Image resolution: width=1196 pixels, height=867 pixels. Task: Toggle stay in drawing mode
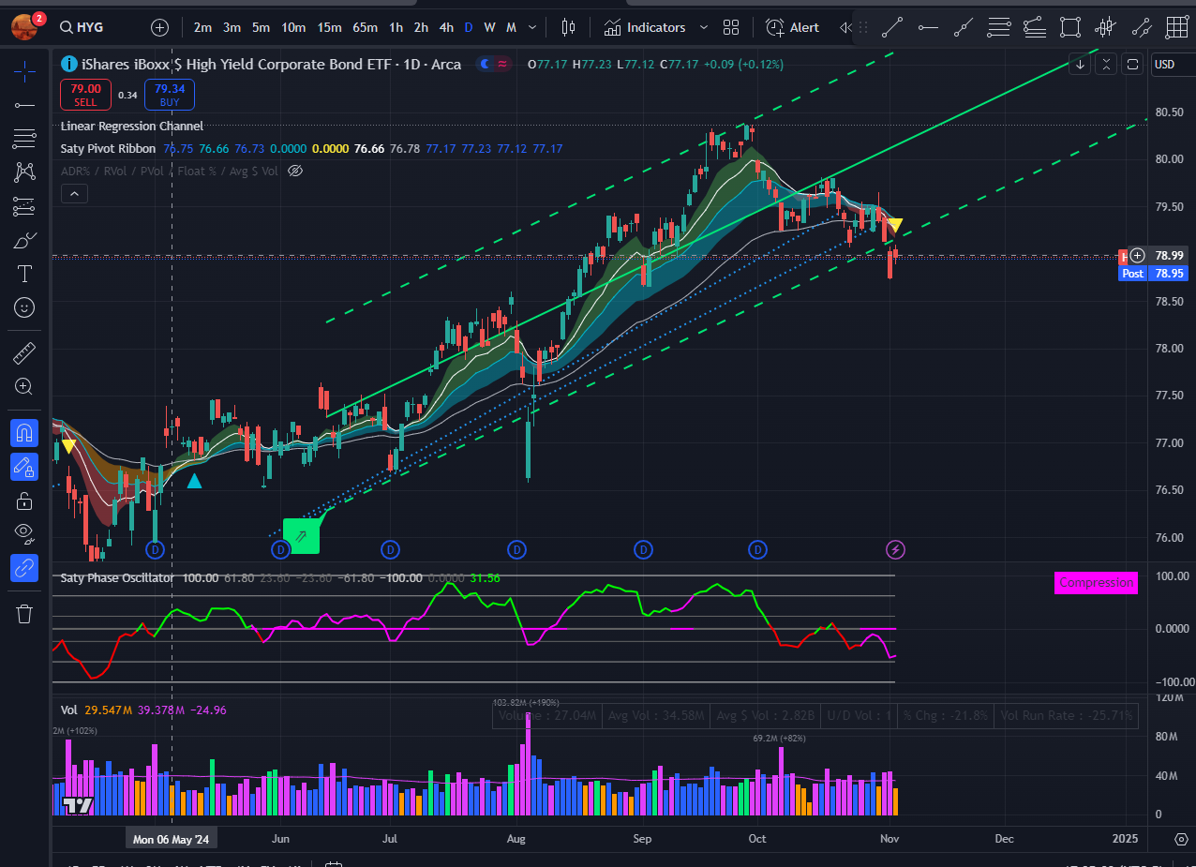tap(24, 466)
